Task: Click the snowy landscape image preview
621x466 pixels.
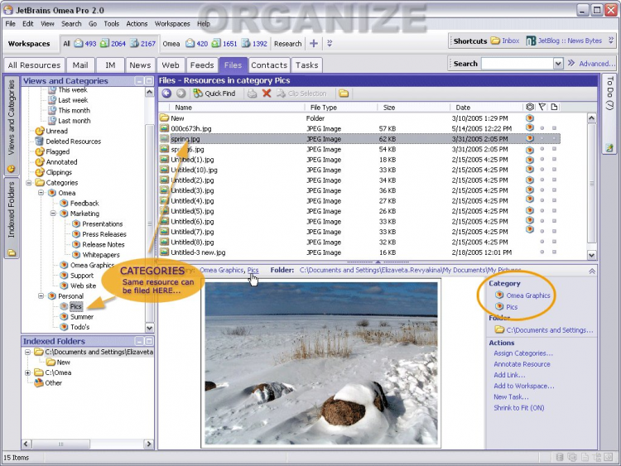Action: click(321, 363)
